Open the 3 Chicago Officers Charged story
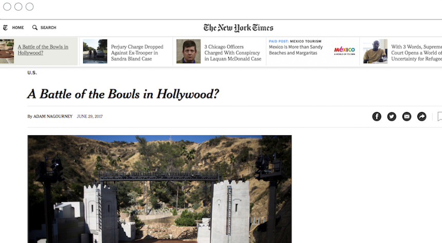 233,53
